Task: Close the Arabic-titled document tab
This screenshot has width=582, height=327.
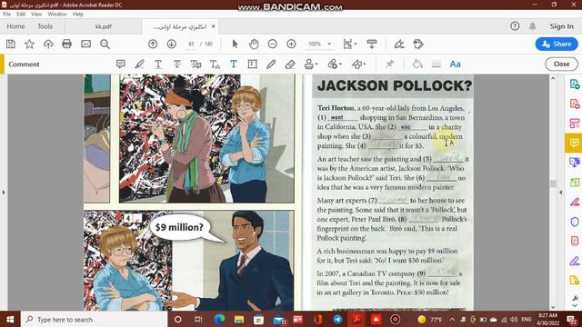Action: coord(213,26)
